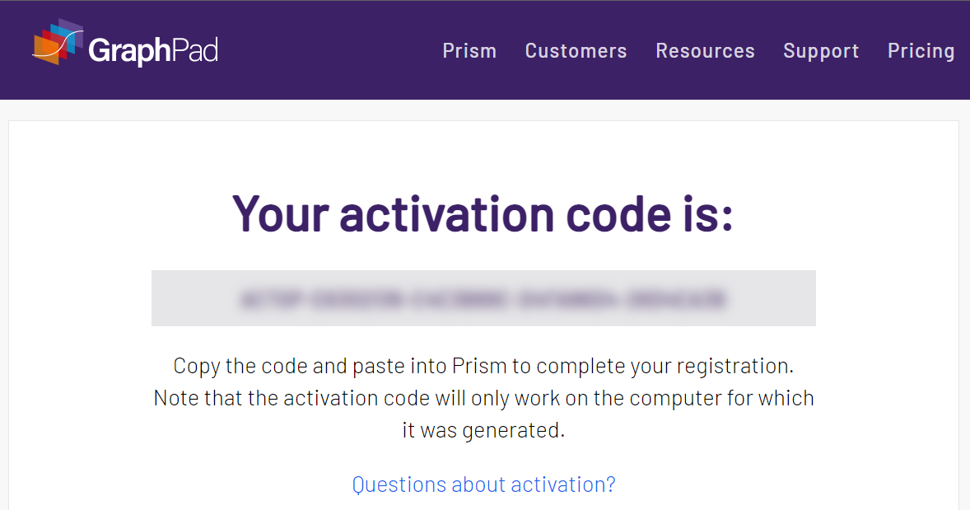Click the GraphPad wordmark text

click(x=153, y=51)
